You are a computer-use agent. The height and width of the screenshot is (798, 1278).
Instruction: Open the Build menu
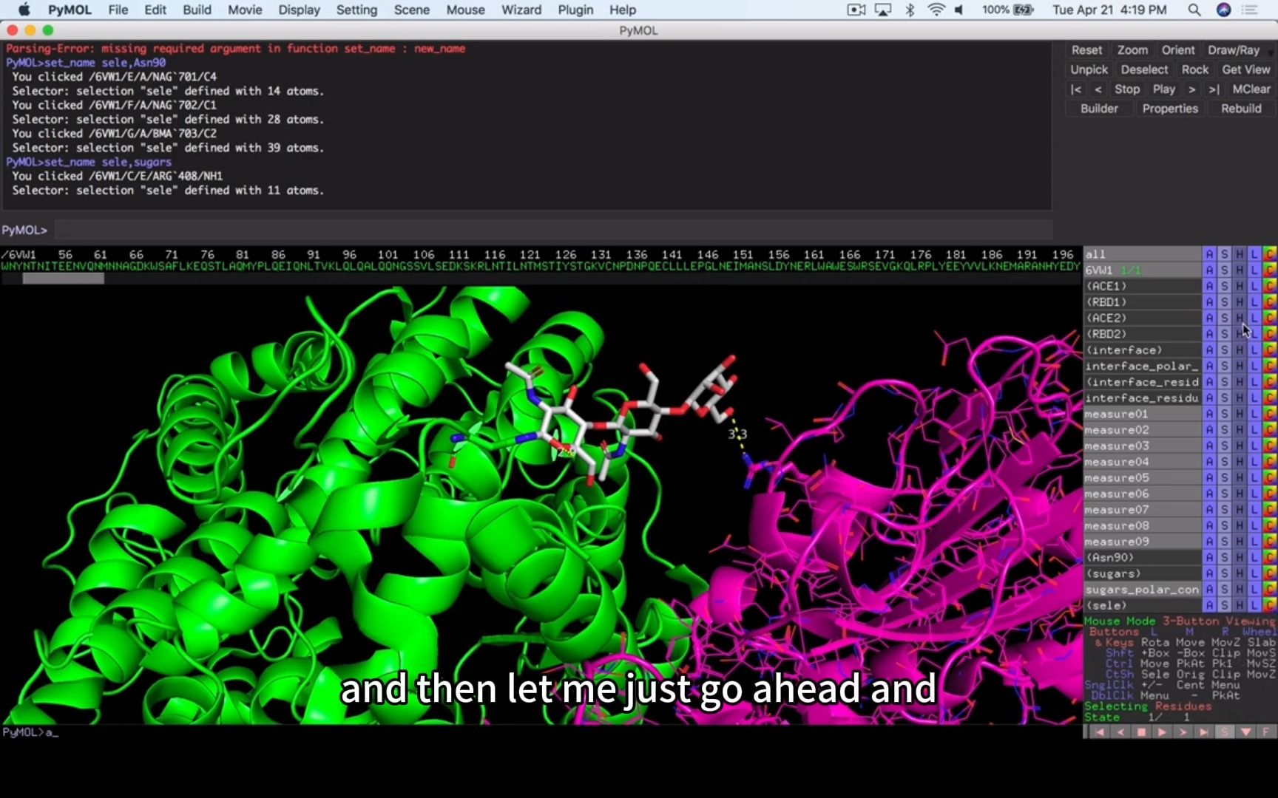point(197,10)
